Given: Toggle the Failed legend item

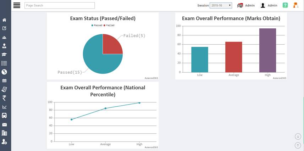Looking at the screenshot, I should tap(109, 26).
